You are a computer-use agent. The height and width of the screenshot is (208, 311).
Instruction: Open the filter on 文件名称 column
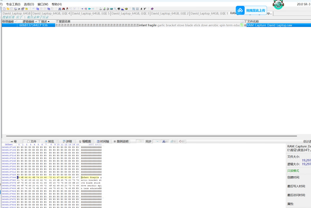click(246, 21)
